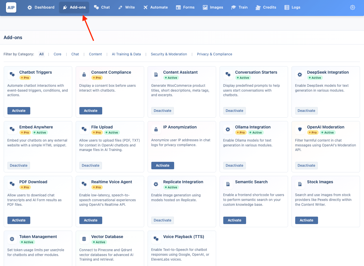Go to the Chat section
The width and height of the screenshot is (364, 266).
point(102,7)
